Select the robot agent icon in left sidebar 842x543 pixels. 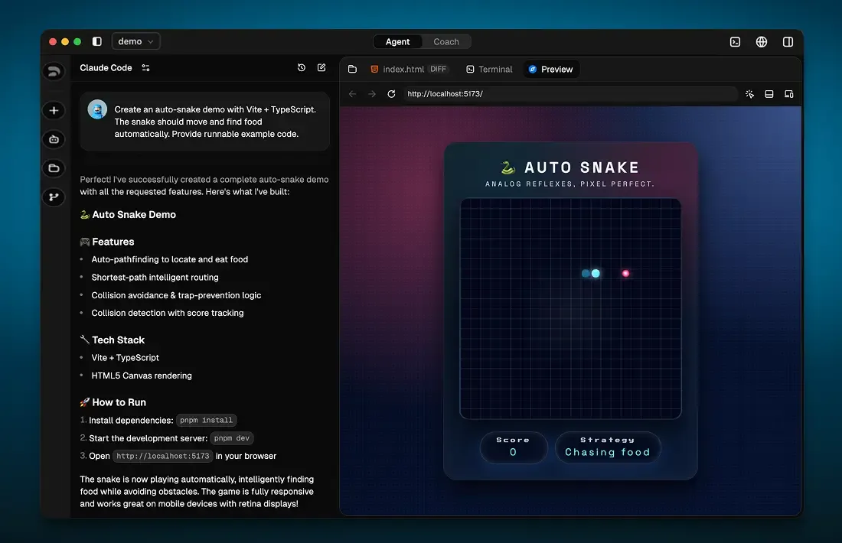(x=54, y=139)
